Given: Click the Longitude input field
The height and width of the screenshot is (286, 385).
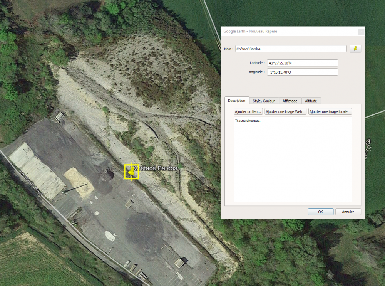Looking at the screenshot, I should [x=302, y=72].
